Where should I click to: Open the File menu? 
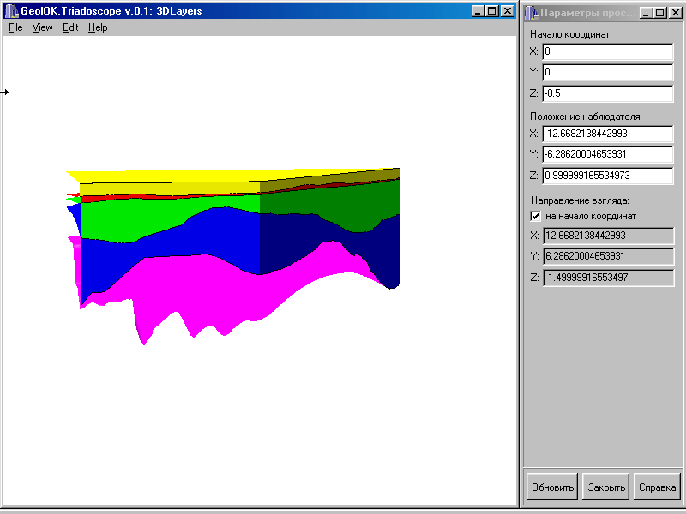tap(15, 27)
